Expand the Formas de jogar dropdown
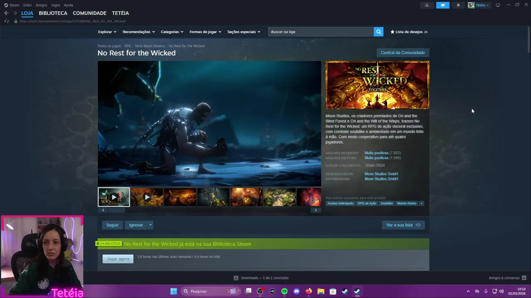The height and width of the screenshot is (298, 531). click(205, 32)
